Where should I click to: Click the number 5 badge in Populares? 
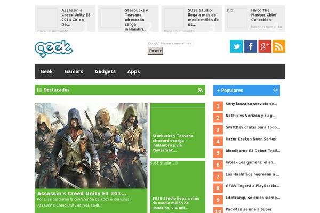(218, 153)
